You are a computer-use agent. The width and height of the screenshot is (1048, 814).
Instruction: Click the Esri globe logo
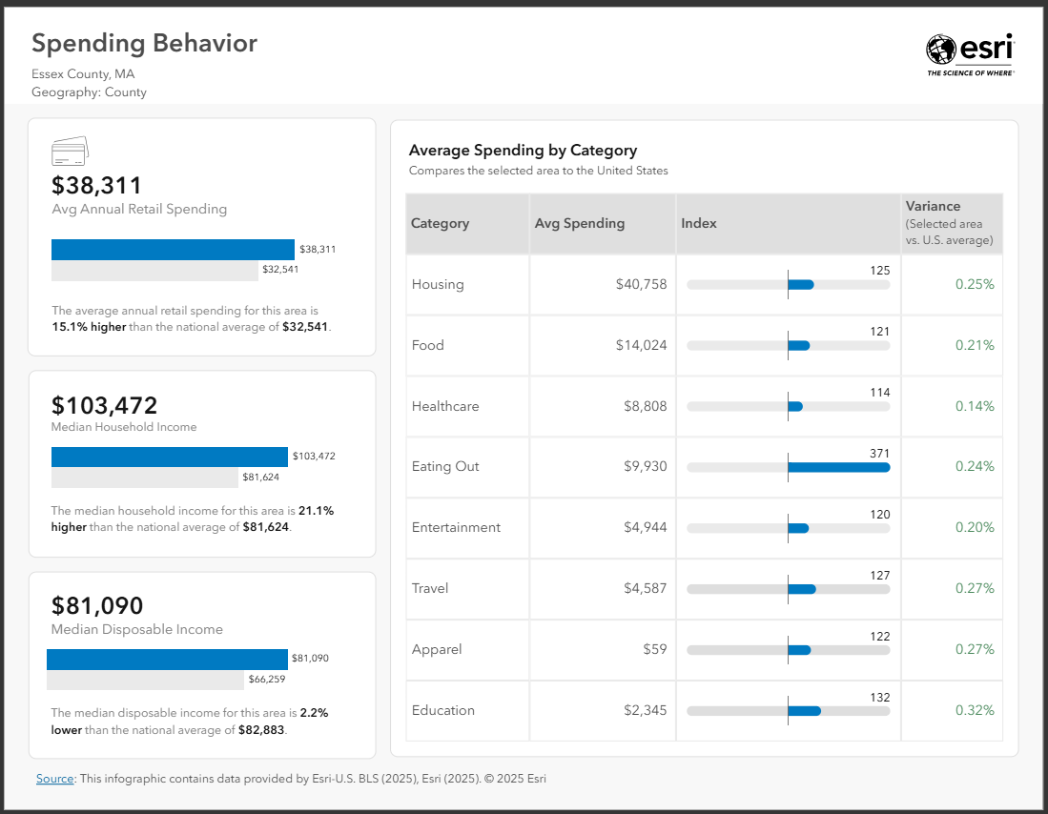coord(940,50)
